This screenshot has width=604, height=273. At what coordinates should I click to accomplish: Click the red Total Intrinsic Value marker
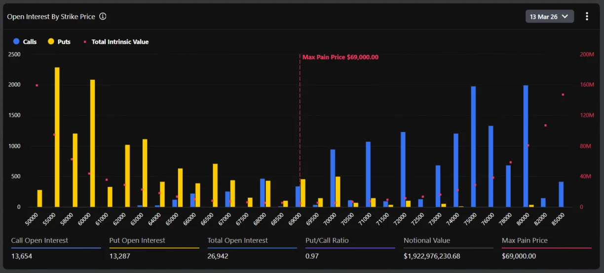point(85,42)
